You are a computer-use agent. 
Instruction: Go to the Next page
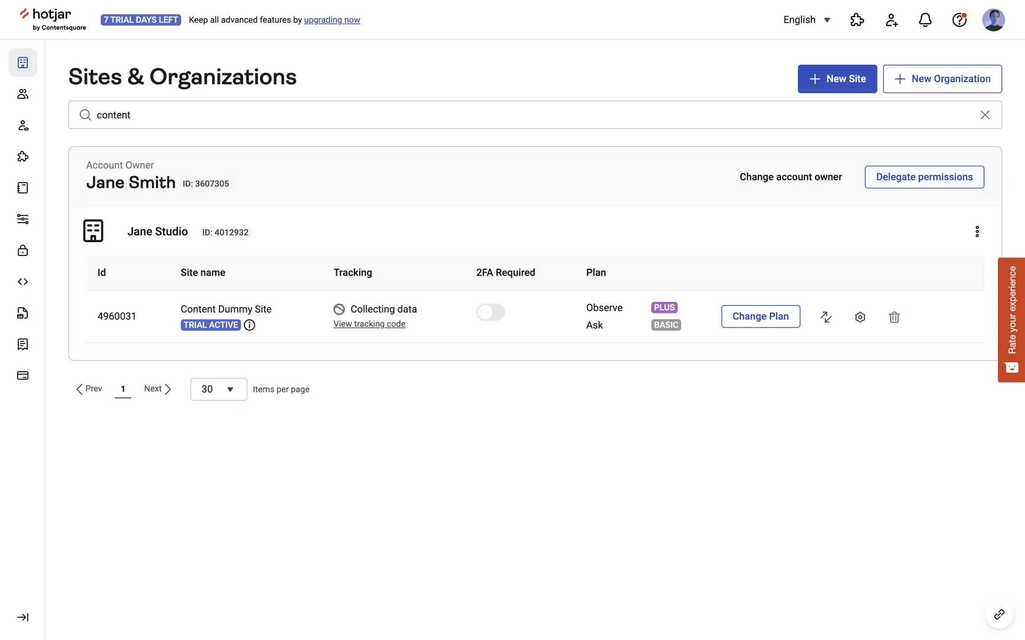[157, 389]
